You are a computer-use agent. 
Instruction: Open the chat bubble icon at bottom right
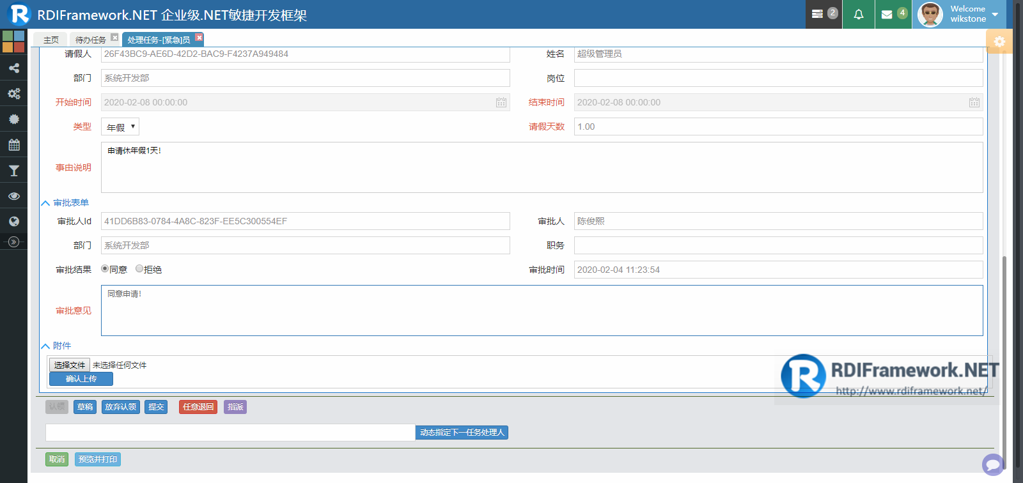click(x=993, y=464)
